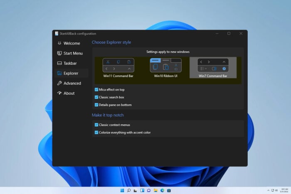Open Microsoft Store from the taskbar
291x194 pixels.
coord(169,191)
